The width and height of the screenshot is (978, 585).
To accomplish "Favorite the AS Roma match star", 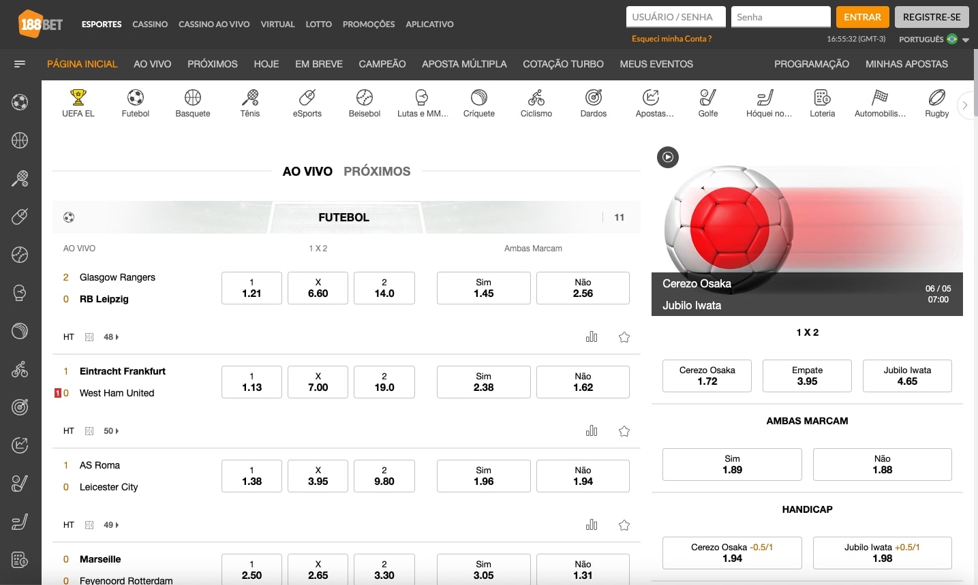I will click(624, 525).
